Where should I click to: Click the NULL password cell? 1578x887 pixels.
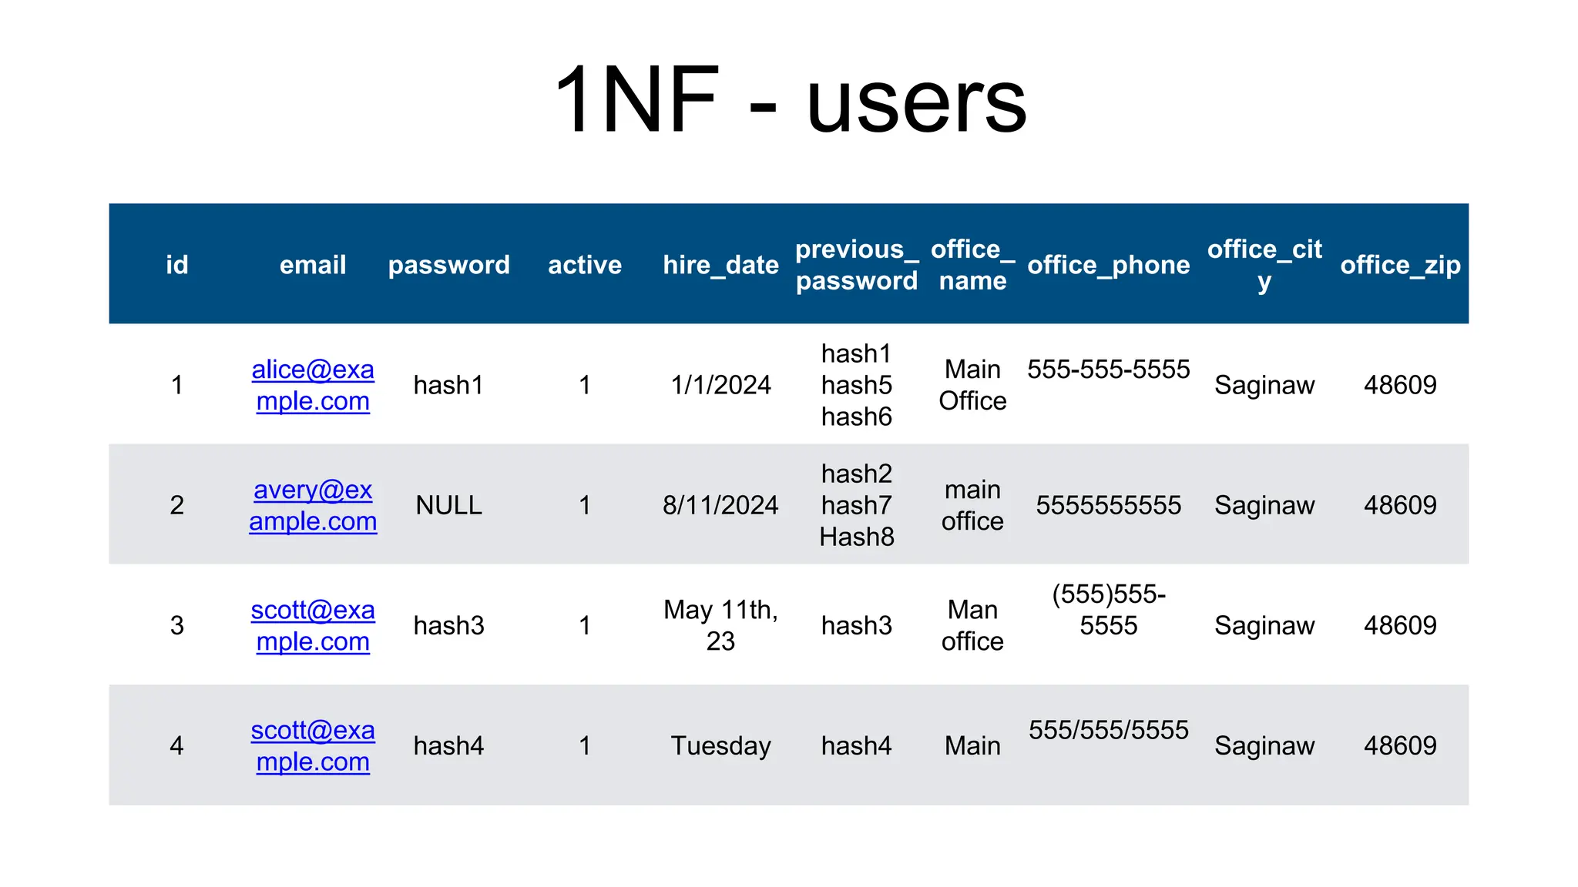click(x=448, y=505)
